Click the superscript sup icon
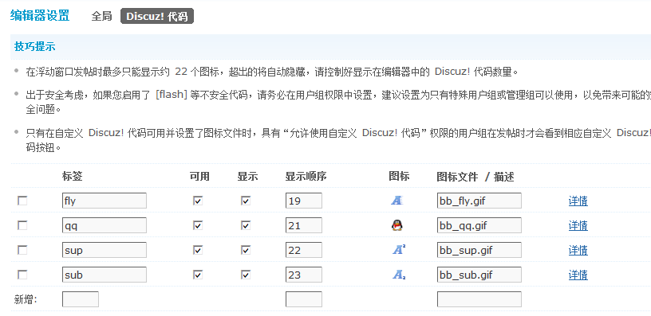Screen dimensions: 651x316 tap(399, 250)
